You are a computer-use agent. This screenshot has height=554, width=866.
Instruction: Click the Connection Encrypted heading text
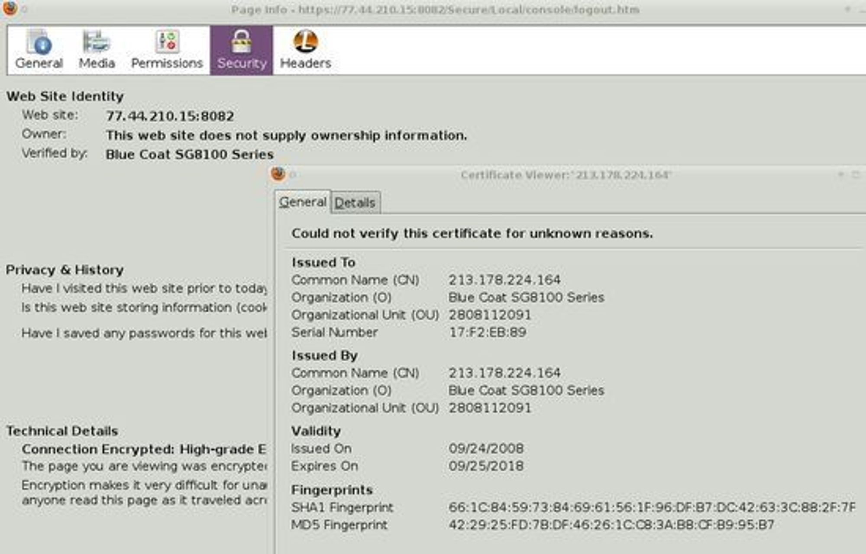144,449
